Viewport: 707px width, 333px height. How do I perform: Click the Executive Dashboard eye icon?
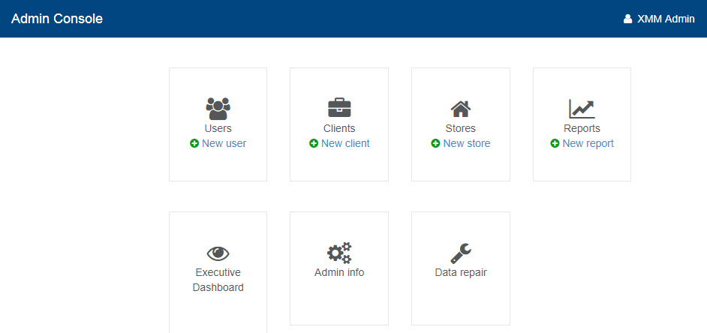218,253
